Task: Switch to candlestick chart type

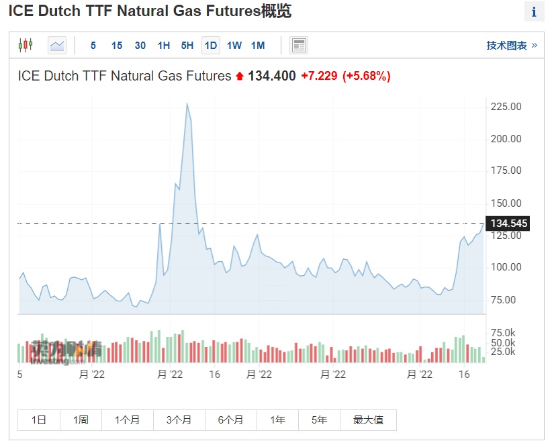Action: coord(26,46)
